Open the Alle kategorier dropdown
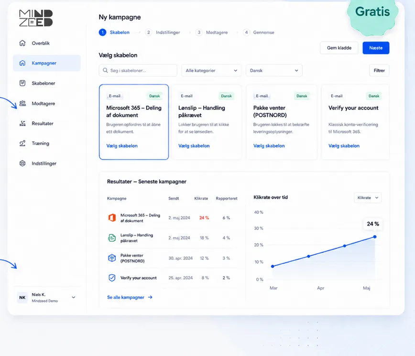The width and height of the screenshot is (415, 356). coord(211,70)
